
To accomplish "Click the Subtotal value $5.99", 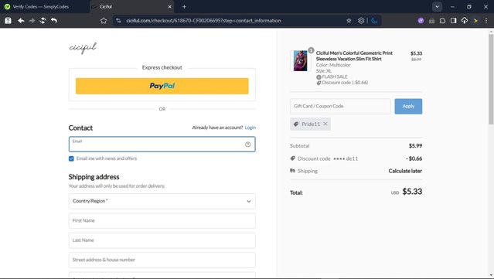I will [416, 146].
